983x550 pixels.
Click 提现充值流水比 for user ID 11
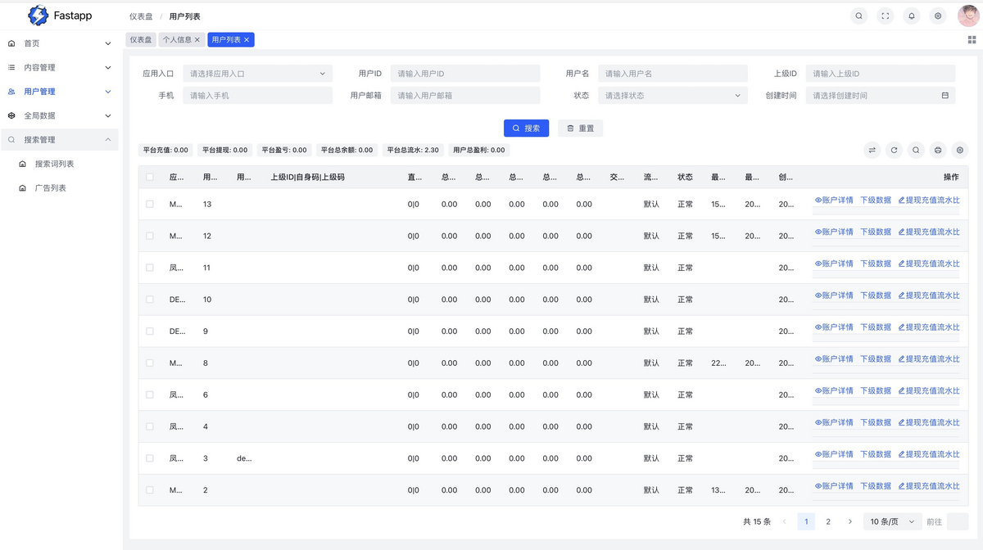929,264
